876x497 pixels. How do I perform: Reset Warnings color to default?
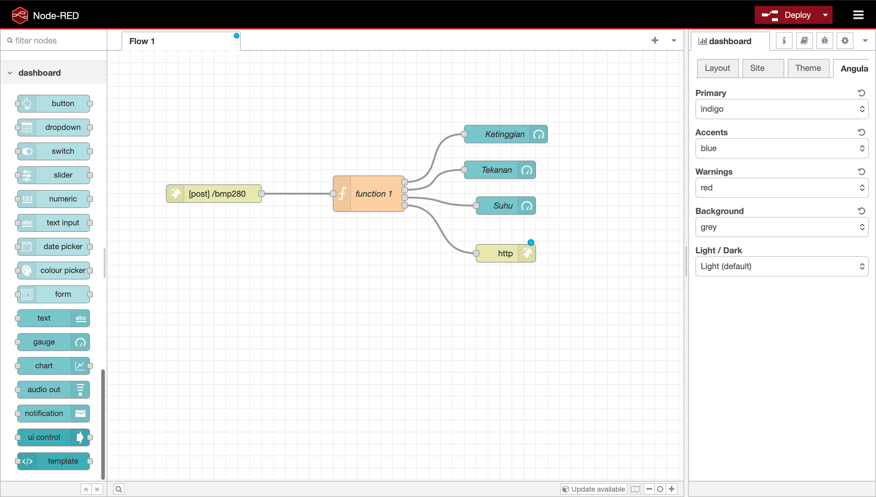tap(861, 172)
